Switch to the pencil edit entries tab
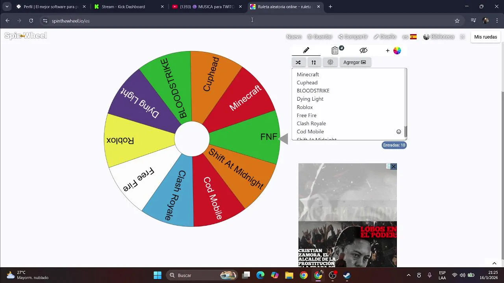Image resolution: width=504 pixels, height=283 pixels. 306,50
